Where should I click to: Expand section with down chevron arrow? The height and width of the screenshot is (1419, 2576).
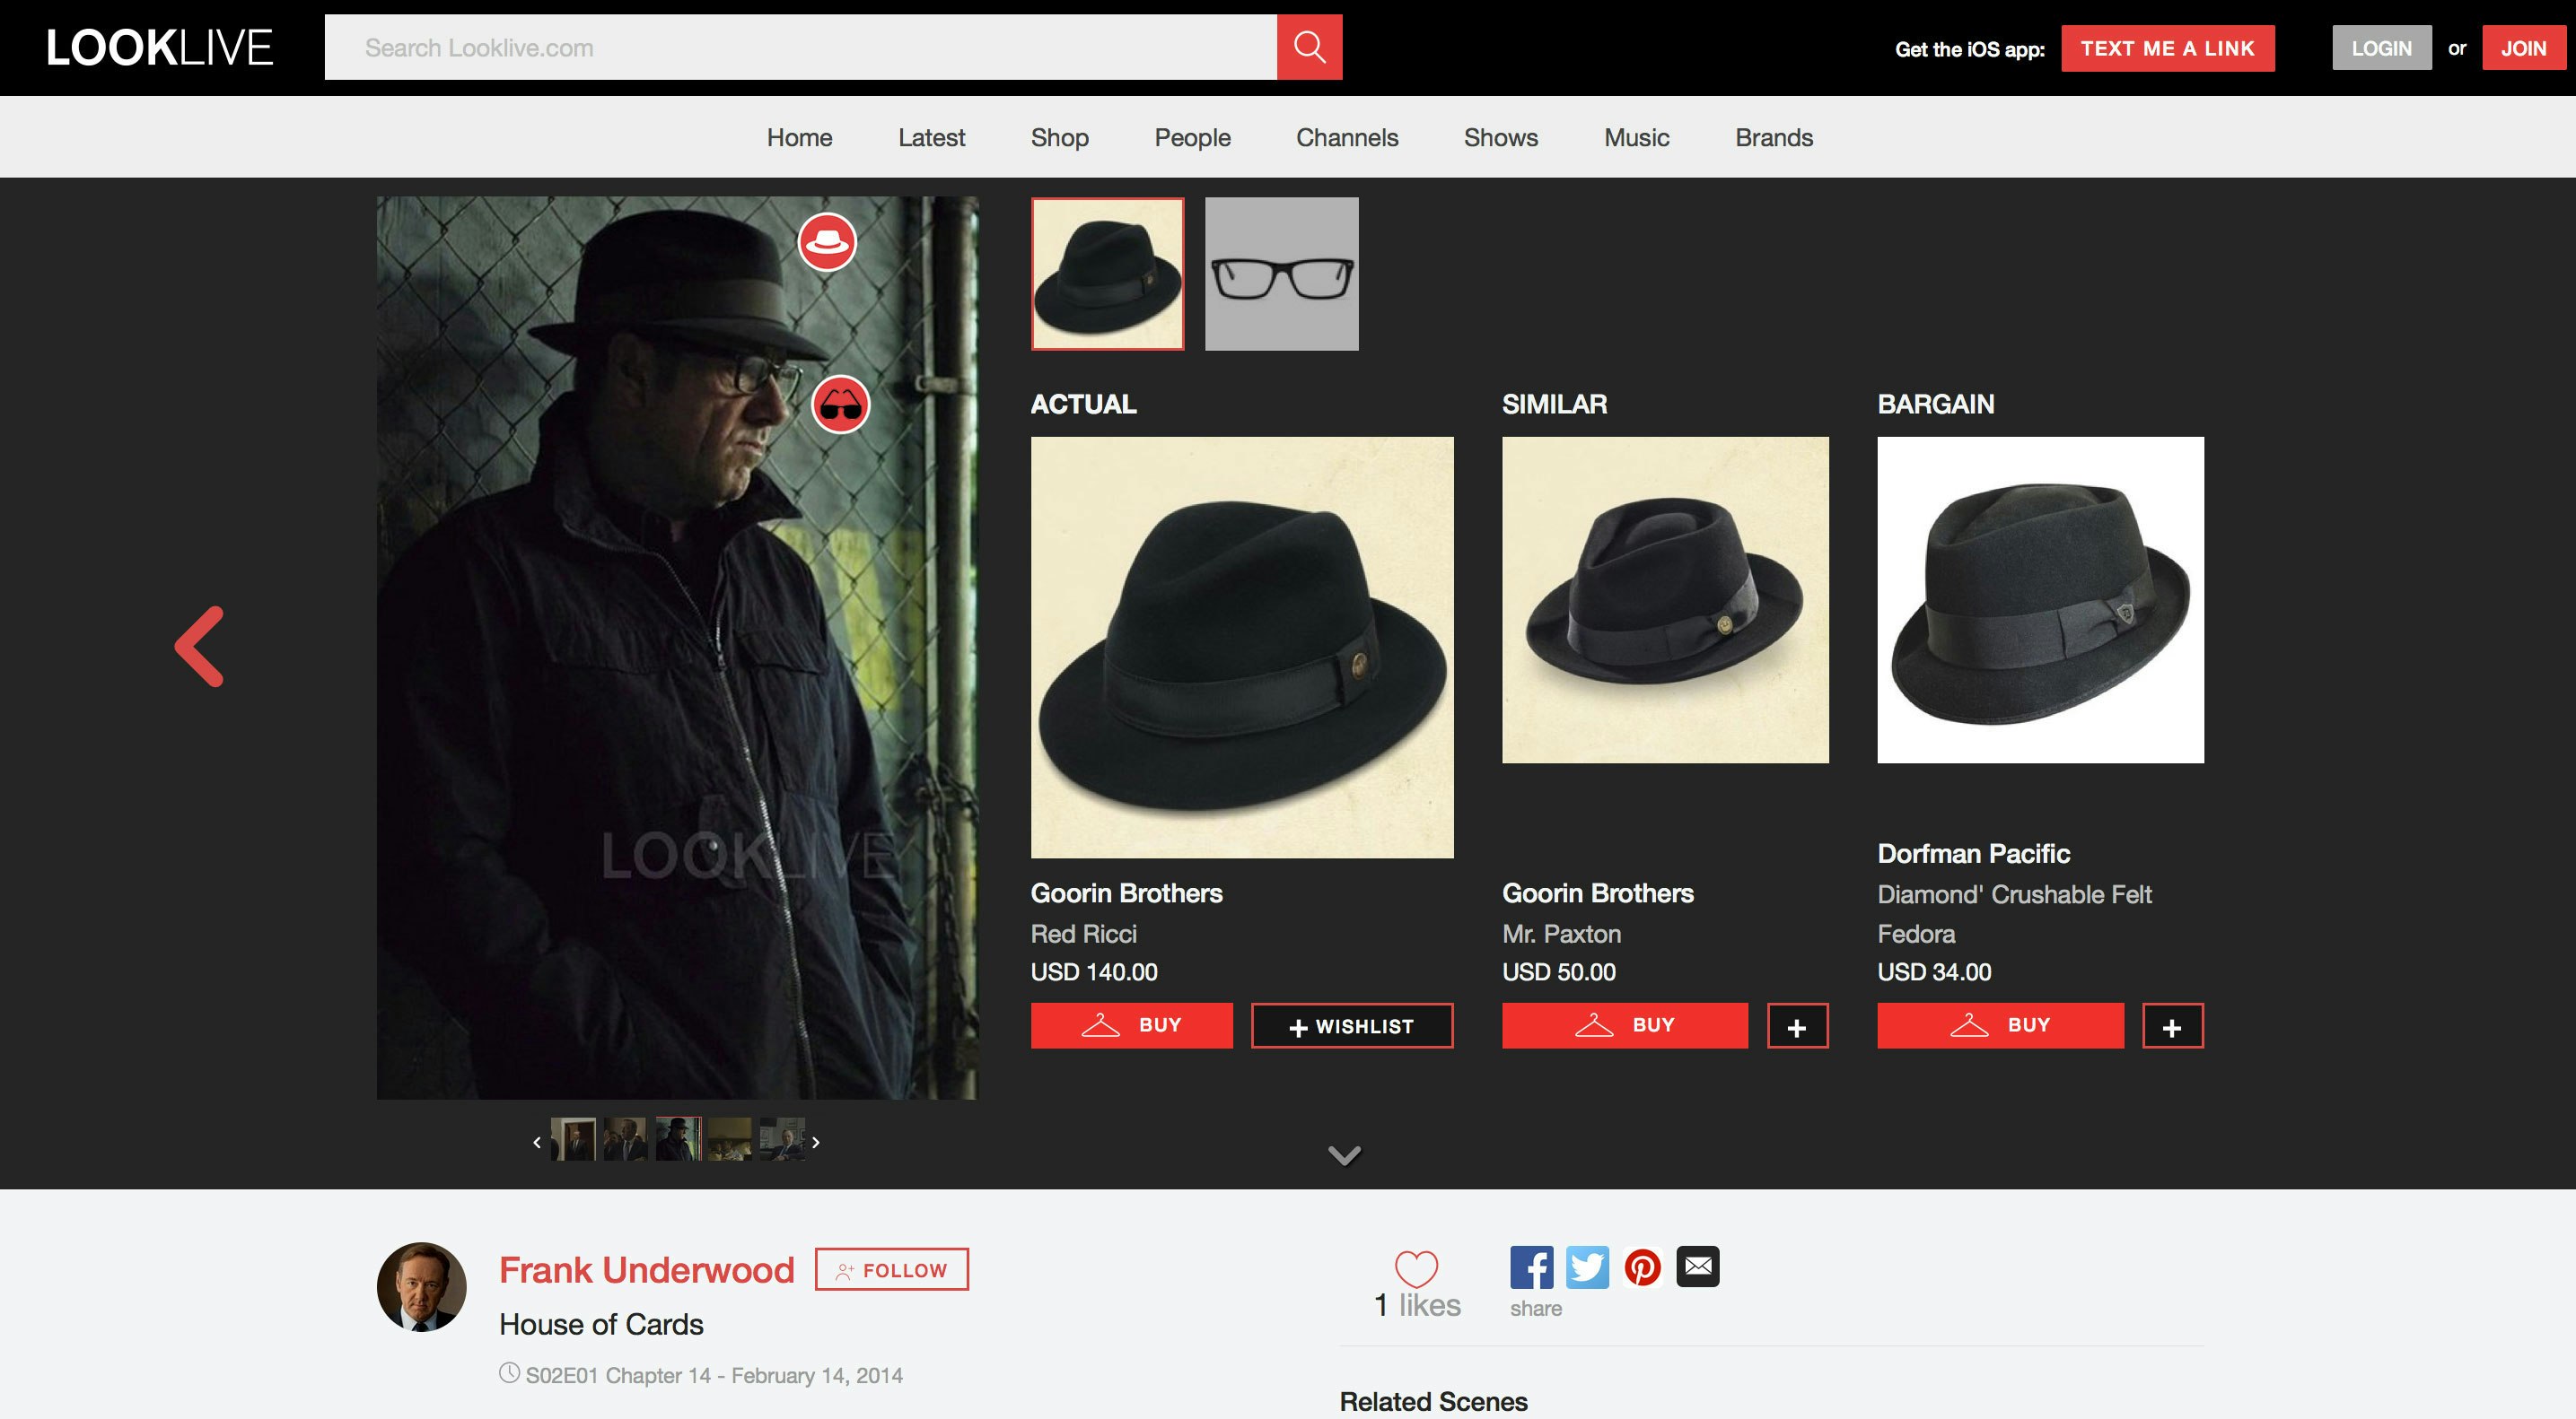pos(1344,1155)
